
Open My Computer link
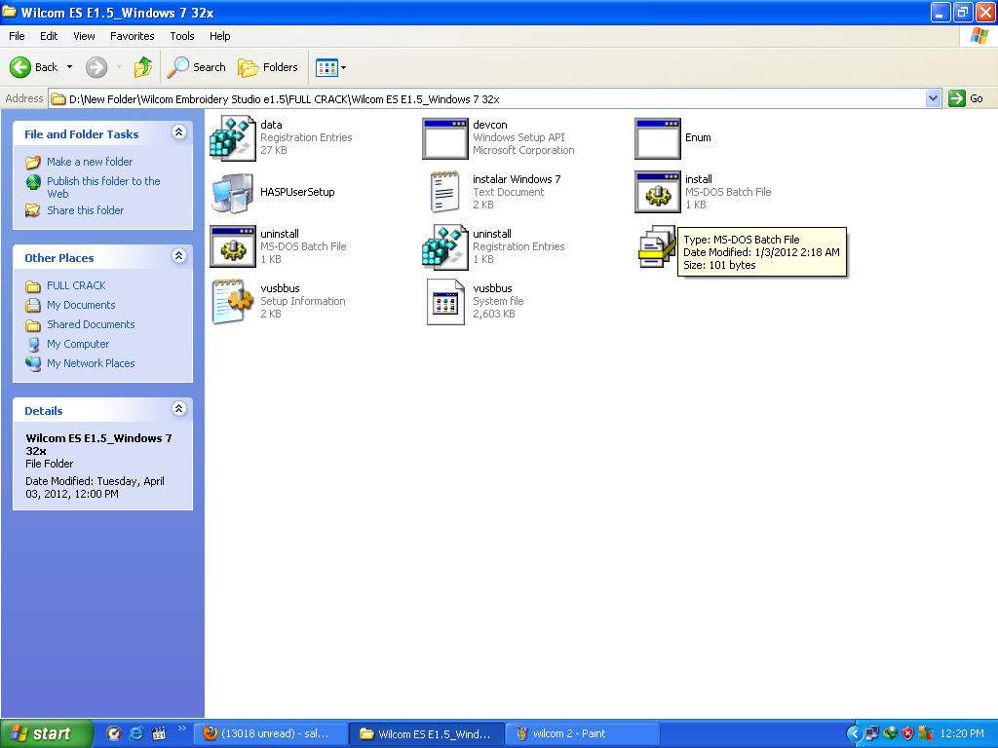pyautogui.click(x=78, y=344)
